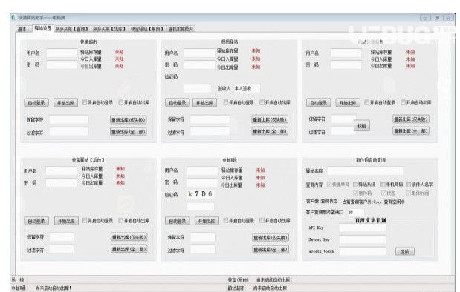Click 自动登录 in the 妈妈驿站 panel
Image resolution: width=460 pixels, height=292 pixels.
pyautogui.click(x=178, y=103)
